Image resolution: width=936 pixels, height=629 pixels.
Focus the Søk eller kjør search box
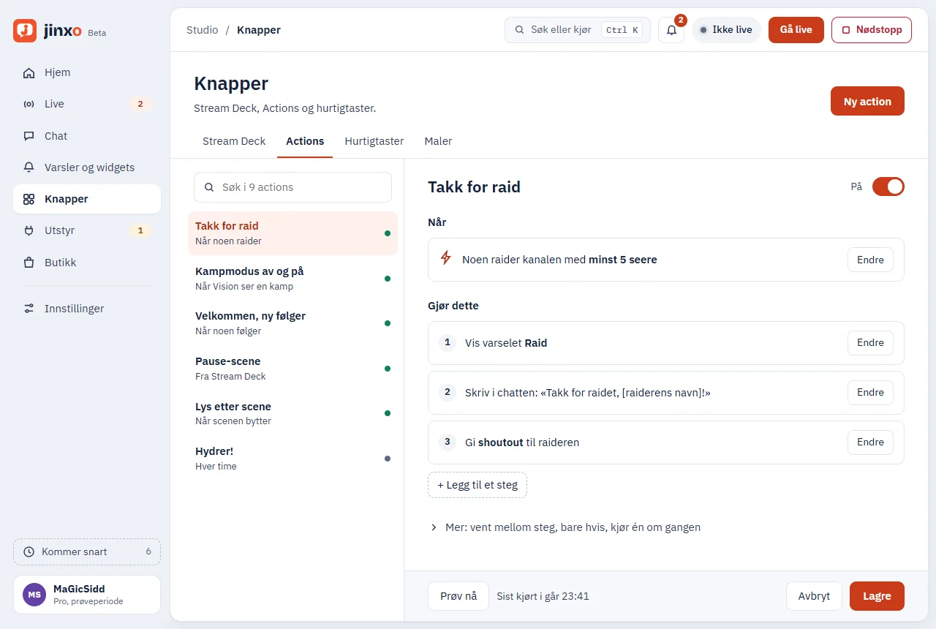[x=578, y=30]
